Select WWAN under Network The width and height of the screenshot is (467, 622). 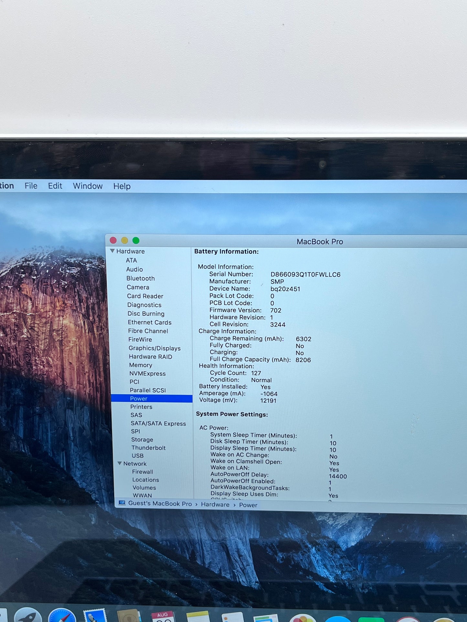(x=143, y=495)
